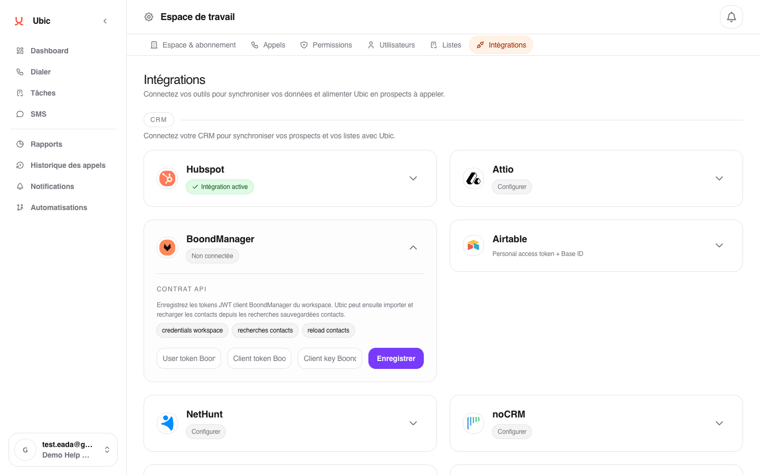This screenshot has width=760, height=475.
Task: Click the notifications bell icon
Action: pyautogui.click(x=731, y=17)
